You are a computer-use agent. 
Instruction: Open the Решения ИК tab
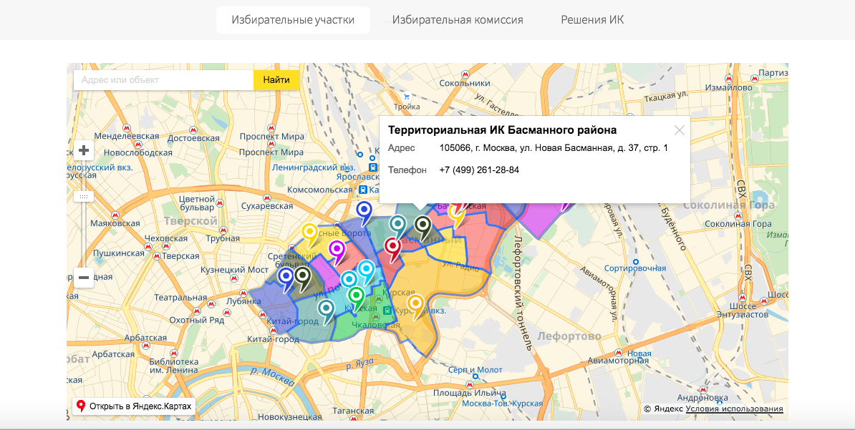click(592, 20)
